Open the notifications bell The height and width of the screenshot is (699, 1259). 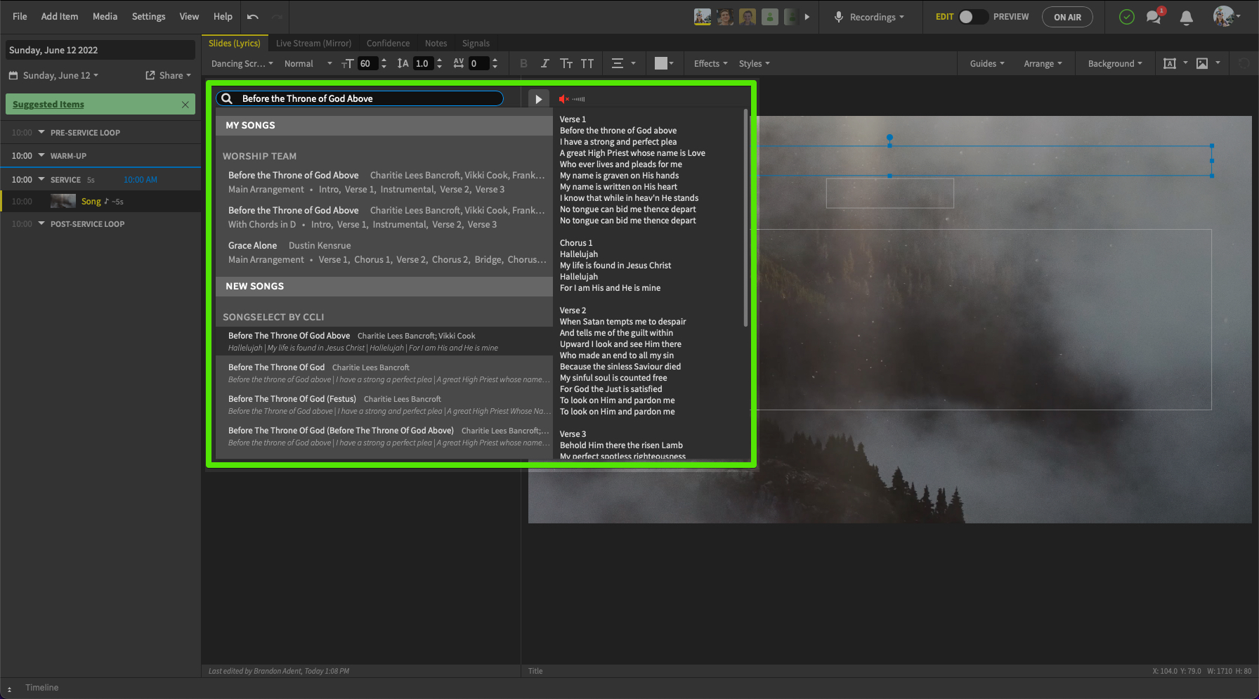coord(1186,18)
